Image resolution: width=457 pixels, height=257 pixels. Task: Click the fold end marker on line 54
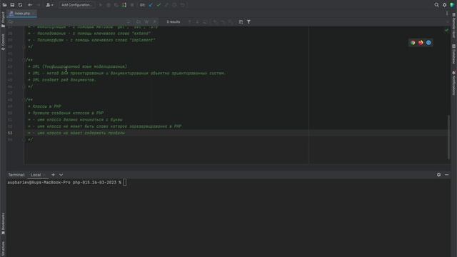tap(24, 140)
